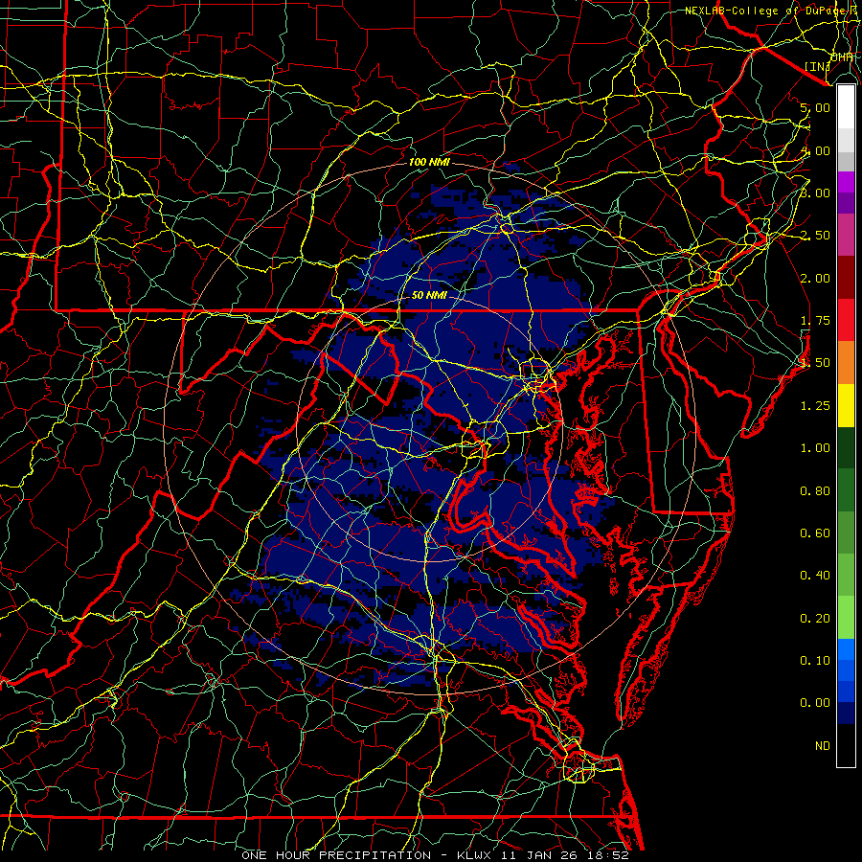Pick the bright magenta swatch near 3.00
Screen dimensions: 862x862
846,182
